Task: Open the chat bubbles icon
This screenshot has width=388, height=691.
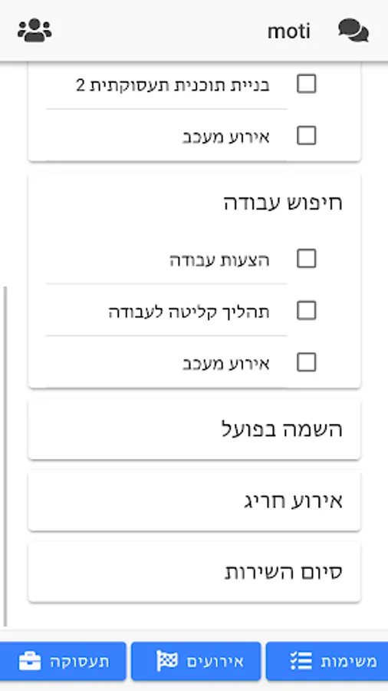Action: 353,31
